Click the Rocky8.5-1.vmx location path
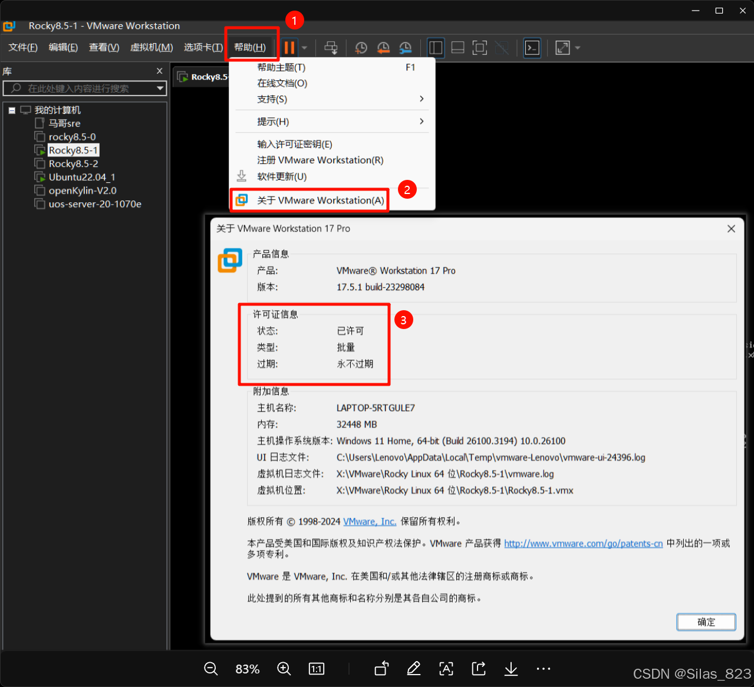754x687 pixels. 455,490
